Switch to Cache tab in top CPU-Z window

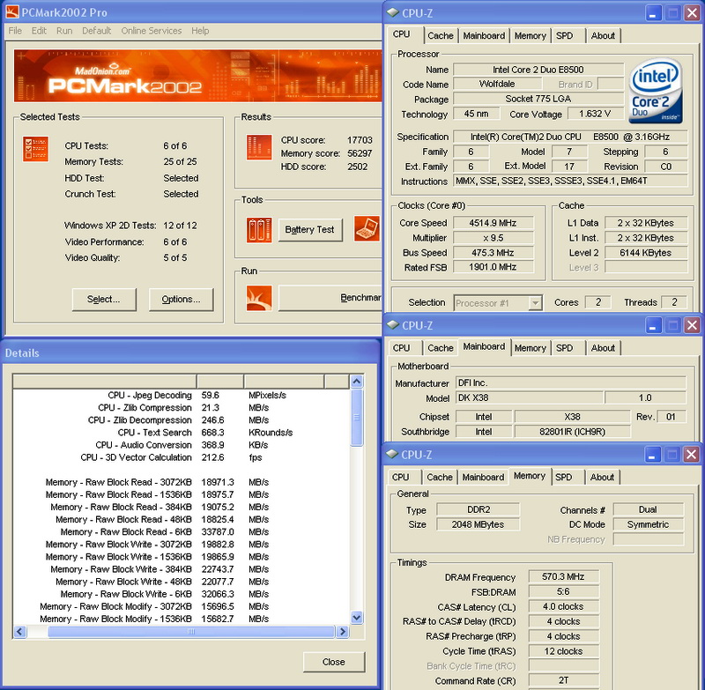440,35
